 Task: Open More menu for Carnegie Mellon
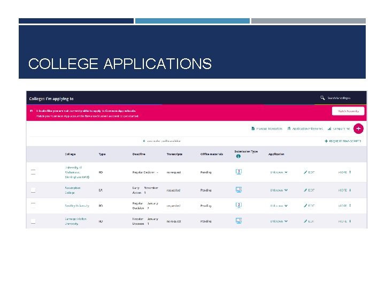[344, 221]
